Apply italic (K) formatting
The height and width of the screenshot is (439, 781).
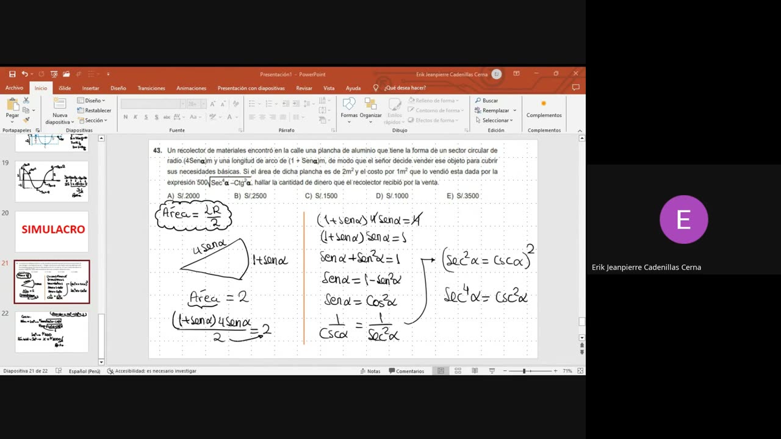click(x=135, y=117)
